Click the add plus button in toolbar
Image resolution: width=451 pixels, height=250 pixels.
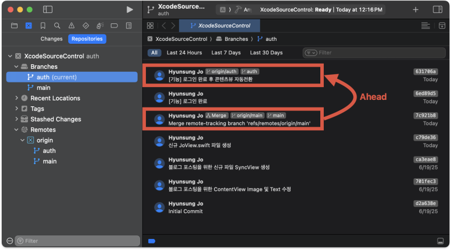(x=415, y=10)
